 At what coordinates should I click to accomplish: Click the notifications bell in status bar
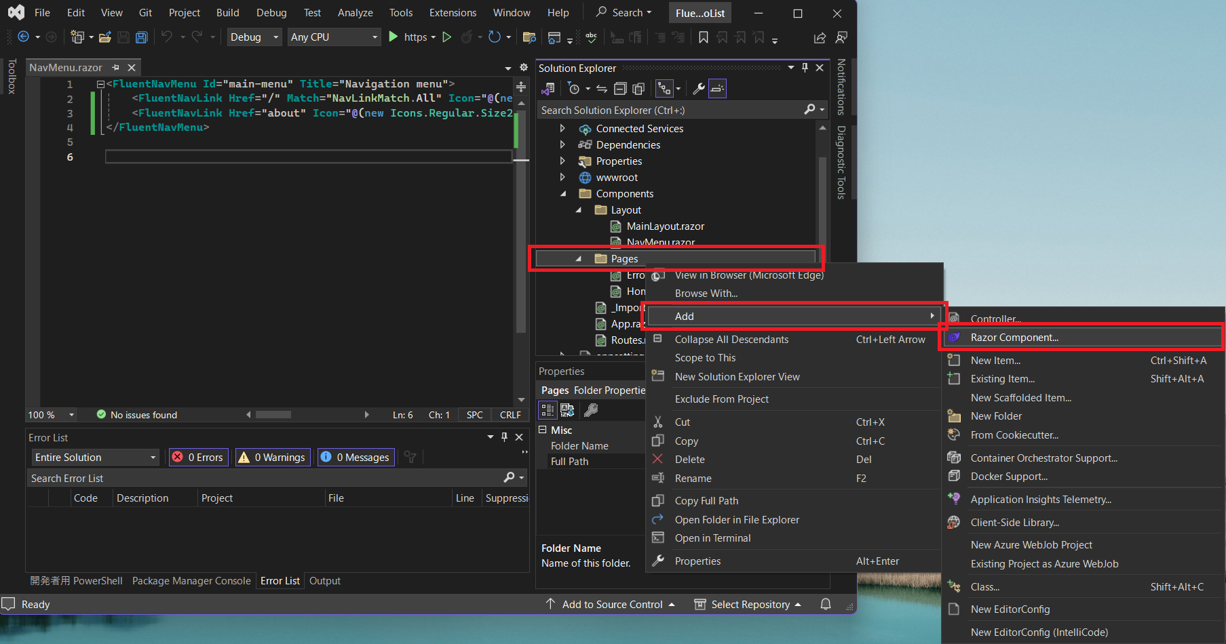click(x=826, y=604)
